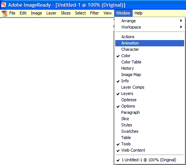The image size is (186, 165).
Task: Open the Slices menu
Action: tap(66, 13)
